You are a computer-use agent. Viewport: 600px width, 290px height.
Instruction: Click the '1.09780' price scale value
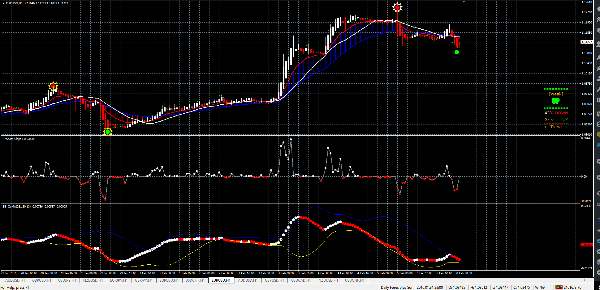[587, 84]
